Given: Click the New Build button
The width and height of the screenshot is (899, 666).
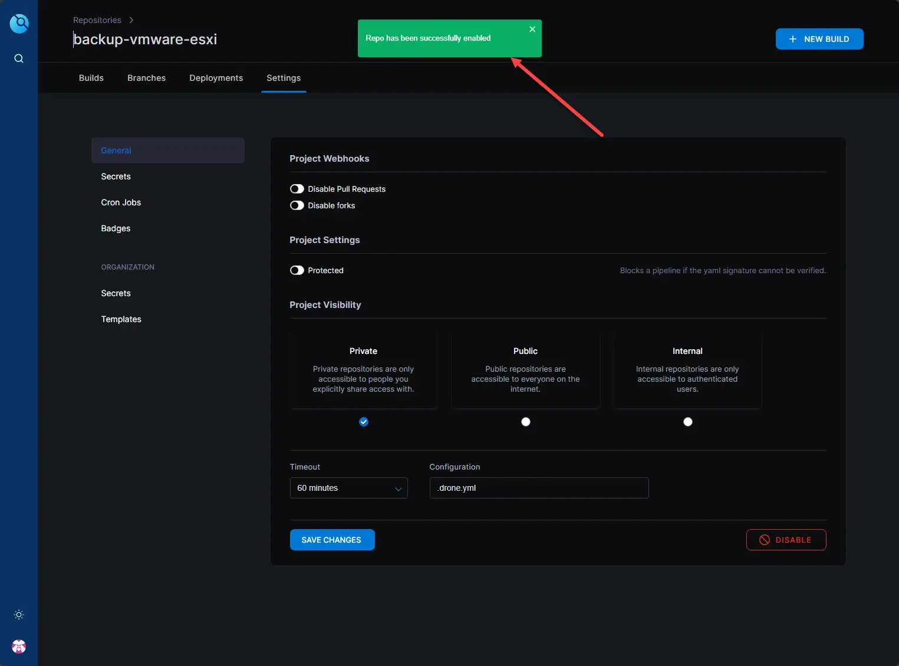Looking at the screenshot, I should point(819,39).
